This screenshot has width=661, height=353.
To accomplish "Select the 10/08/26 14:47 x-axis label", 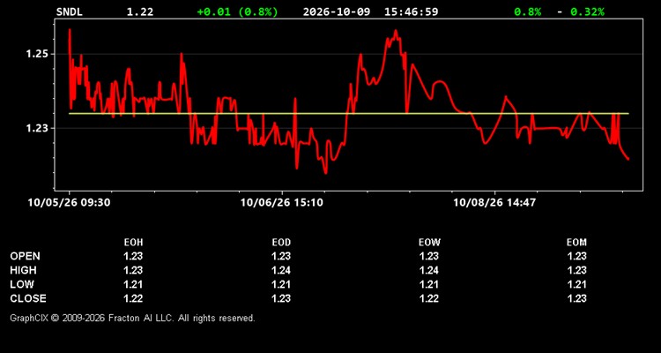I will (x=494, y=203).
